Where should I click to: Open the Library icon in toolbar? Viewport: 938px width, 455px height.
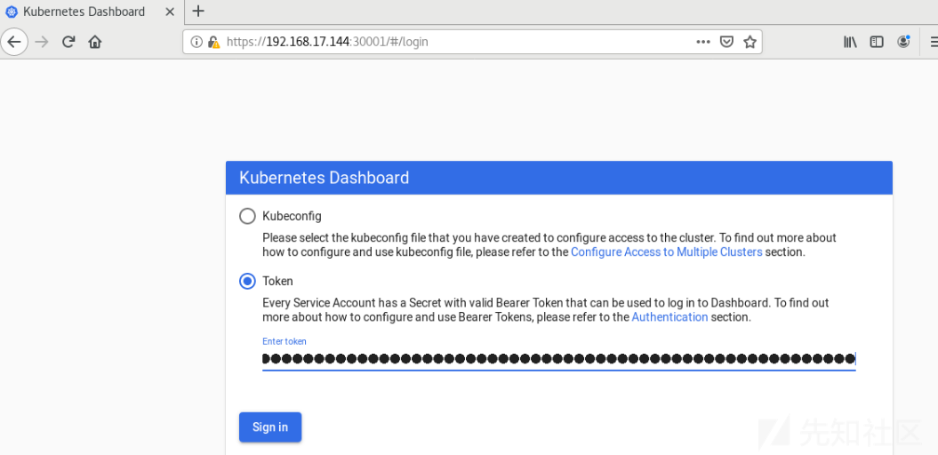tap(850, 42)
